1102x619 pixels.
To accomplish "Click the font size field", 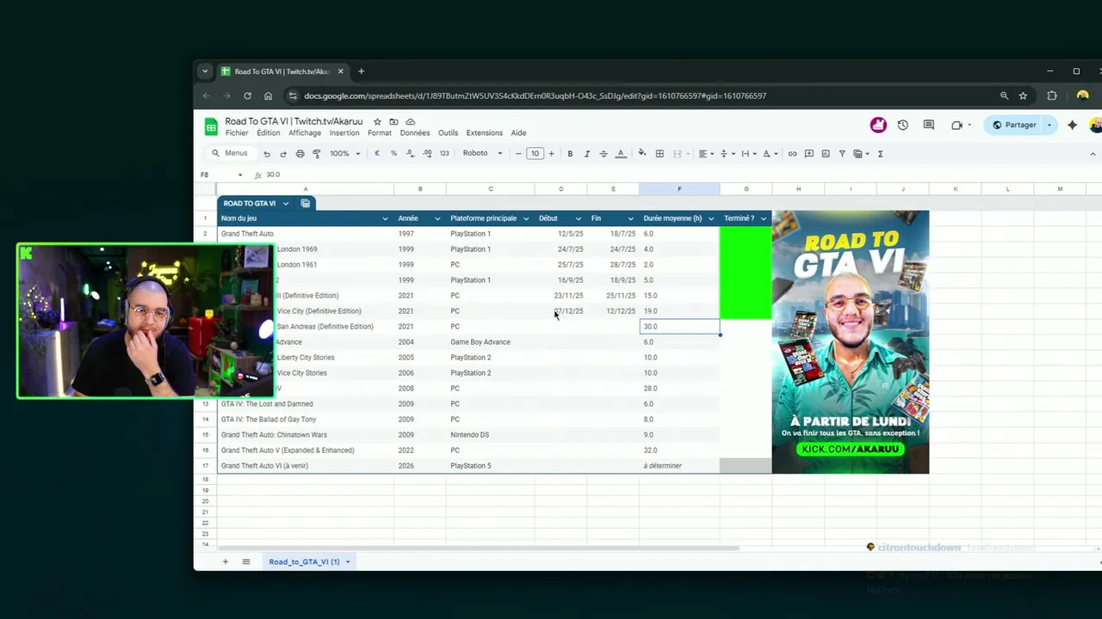I will 535,154.
